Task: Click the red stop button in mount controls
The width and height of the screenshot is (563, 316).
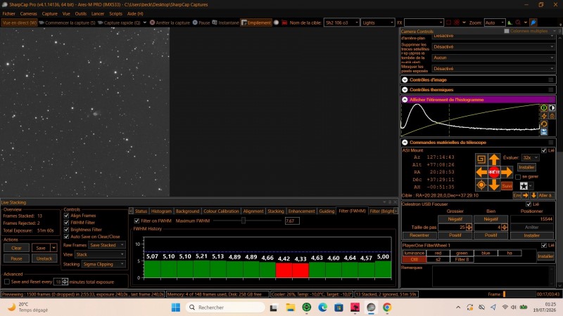Action: pyautogui.click(x=494, y=172)
